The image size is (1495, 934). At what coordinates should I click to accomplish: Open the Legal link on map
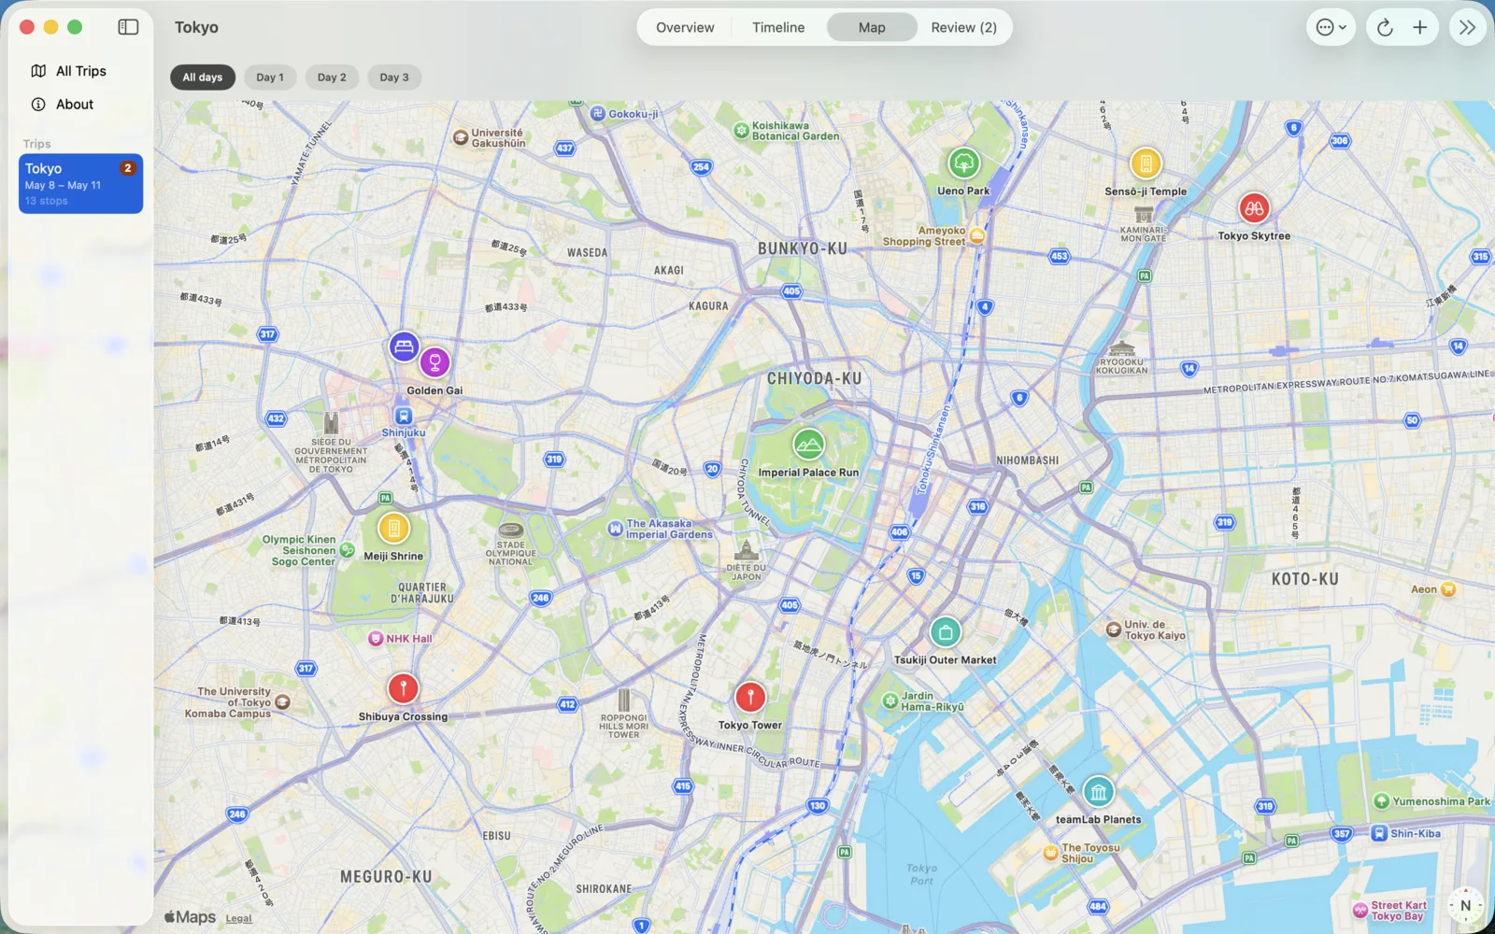tap(238, 919)
